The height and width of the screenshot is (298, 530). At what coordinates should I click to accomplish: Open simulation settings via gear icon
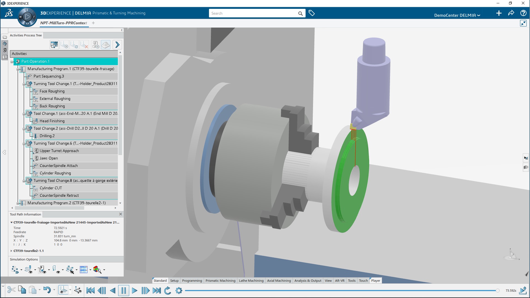(x=179, y=291)
